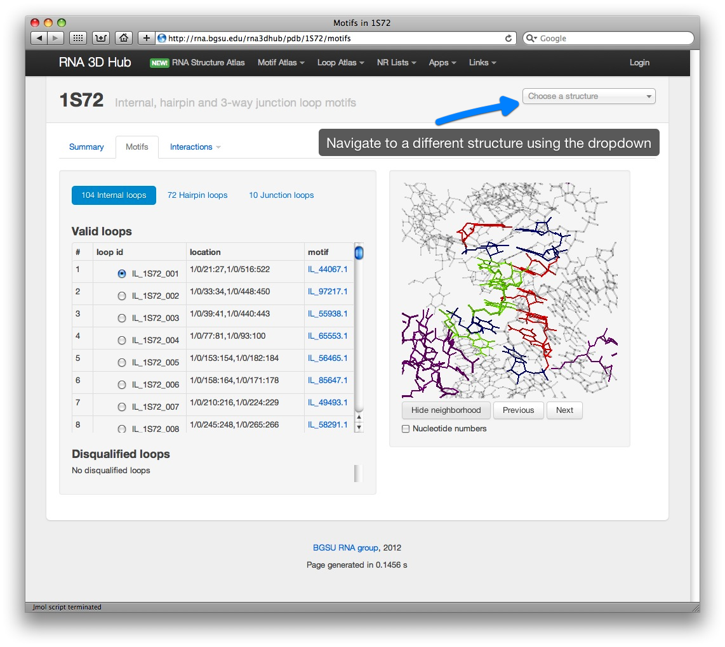Click the browser forward arrow button
The width and height of the screenshot is (725, 647).
pyautogui.click(x=56, y=38)
